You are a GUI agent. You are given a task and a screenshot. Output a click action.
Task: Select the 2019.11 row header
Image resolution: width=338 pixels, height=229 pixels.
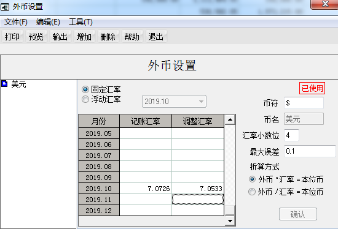99,200
